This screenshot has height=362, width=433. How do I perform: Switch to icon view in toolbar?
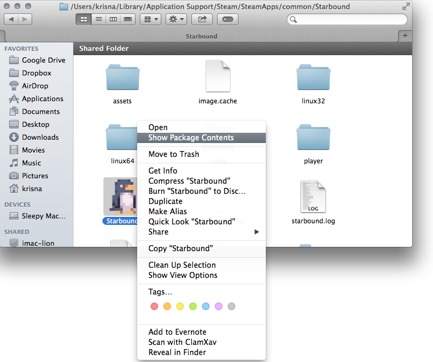point(84,19)
